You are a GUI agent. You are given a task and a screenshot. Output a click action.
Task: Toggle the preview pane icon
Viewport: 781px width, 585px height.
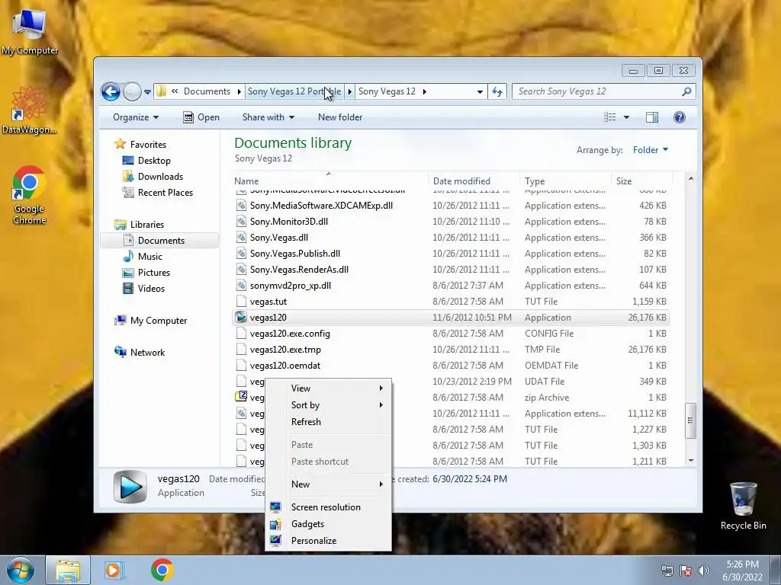pos(652,117)
